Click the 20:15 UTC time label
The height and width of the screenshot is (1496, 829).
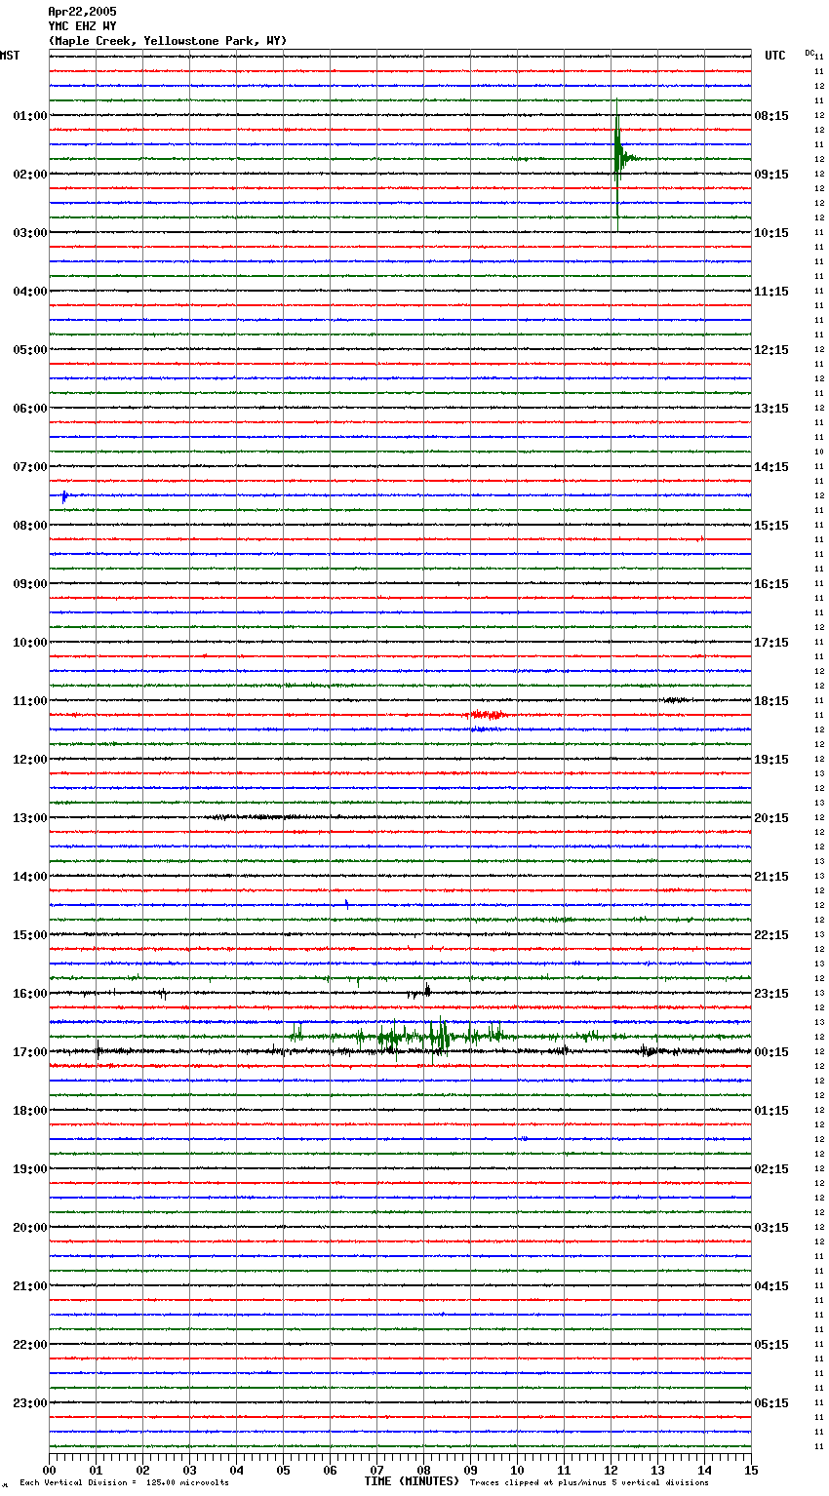click(x=771, y=818)
